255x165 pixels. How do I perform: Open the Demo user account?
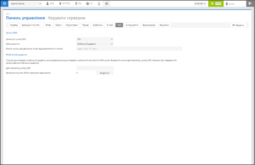click(230, 3)
